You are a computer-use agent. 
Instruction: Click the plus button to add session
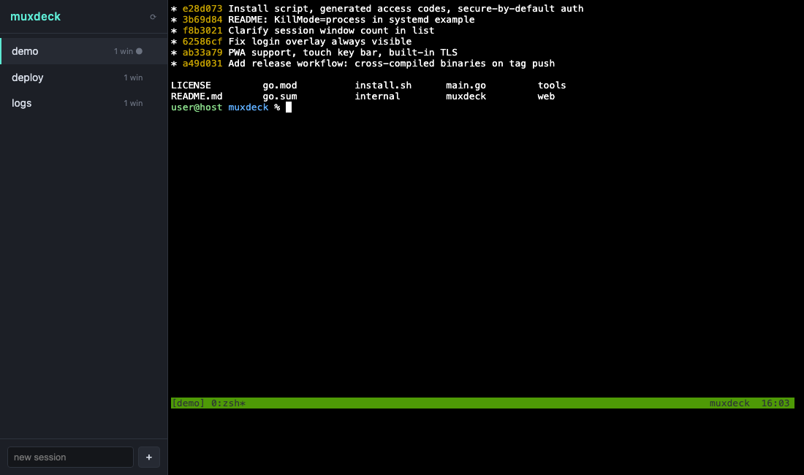(148, 457)
